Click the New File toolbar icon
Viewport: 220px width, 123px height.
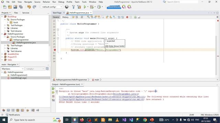click(4, 7)
